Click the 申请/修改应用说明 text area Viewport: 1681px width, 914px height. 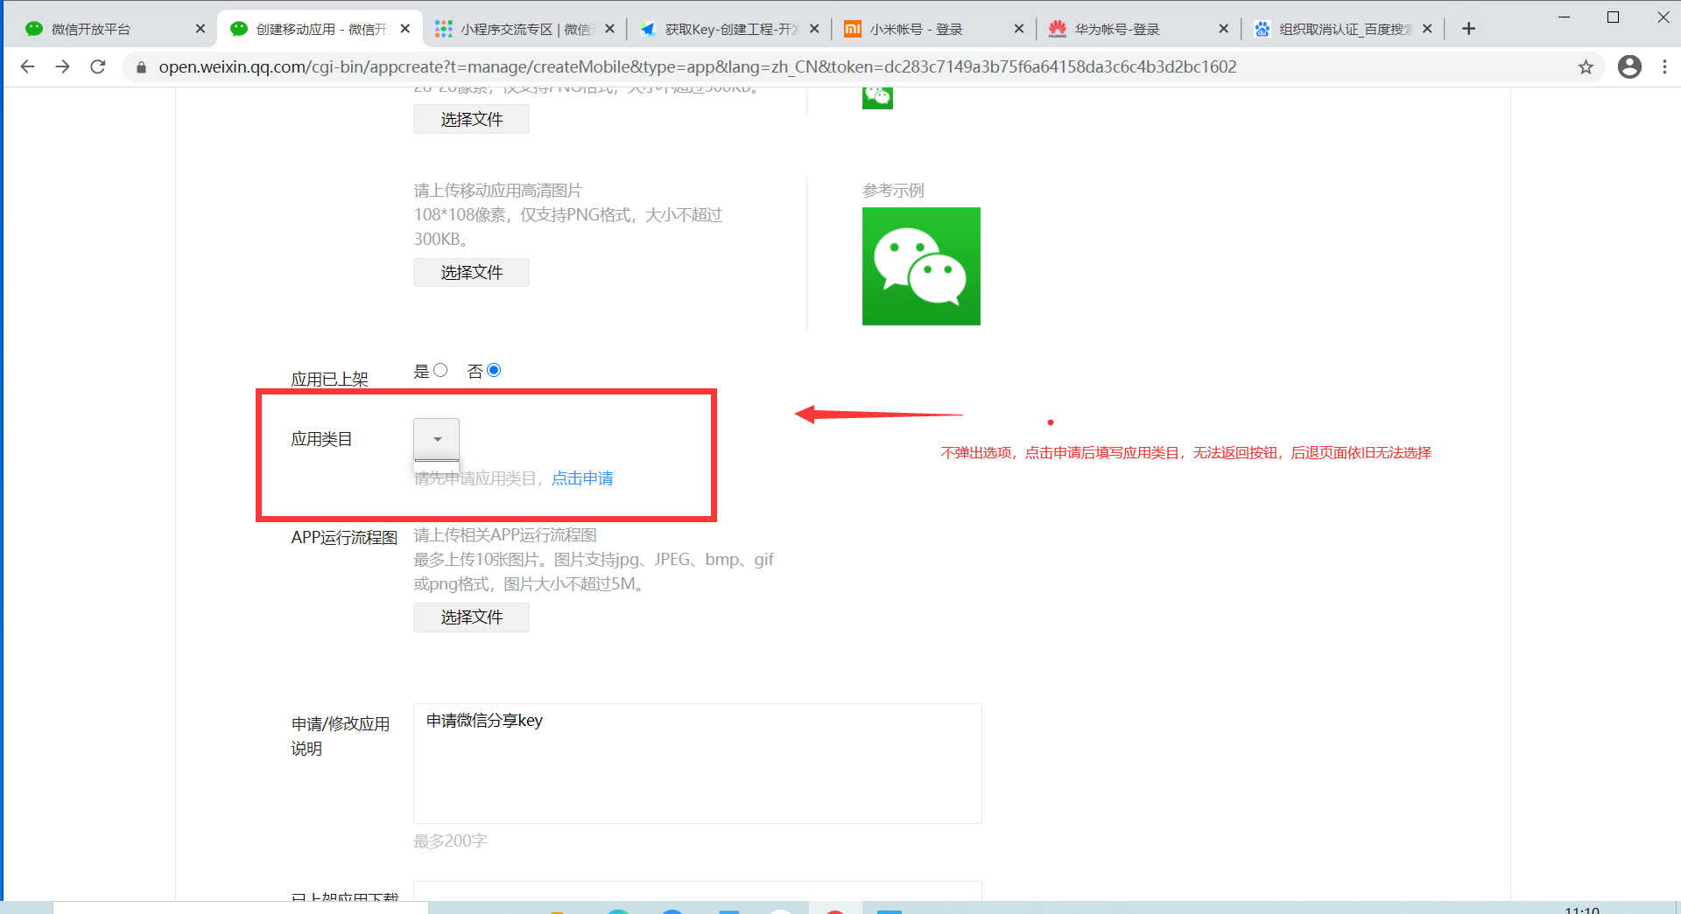pos(697,763)
